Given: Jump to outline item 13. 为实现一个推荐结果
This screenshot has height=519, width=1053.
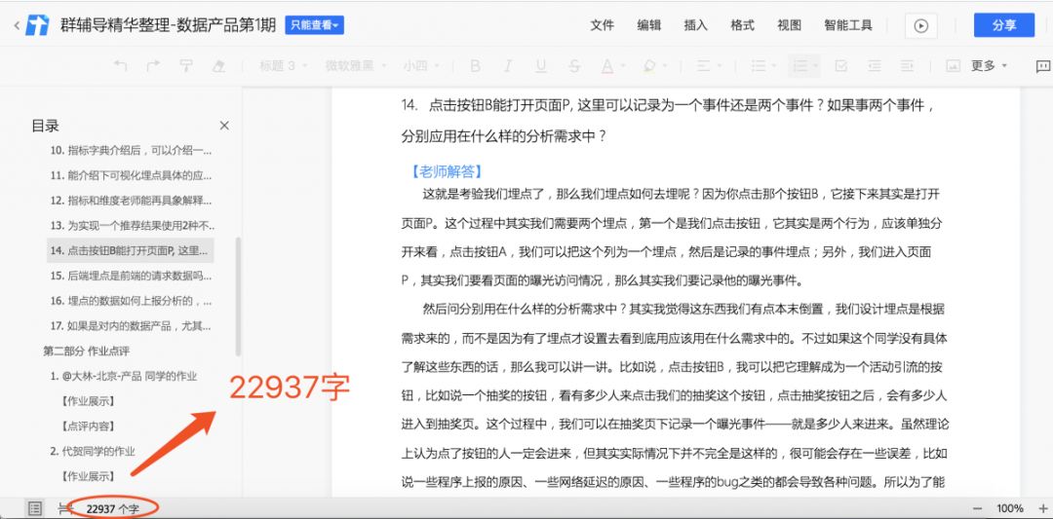Looking at the screenshot, I should coord(131,225).
